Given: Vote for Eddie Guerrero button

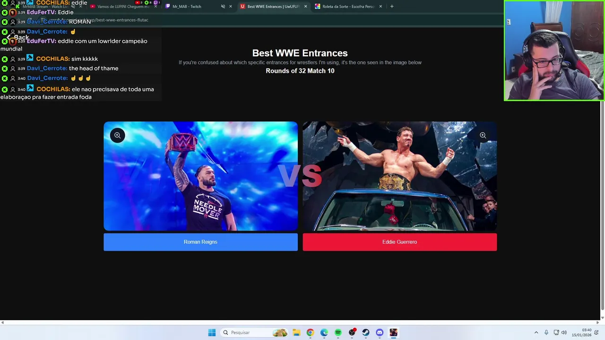Looking at the screenshot, I should [x=399, y=242].
